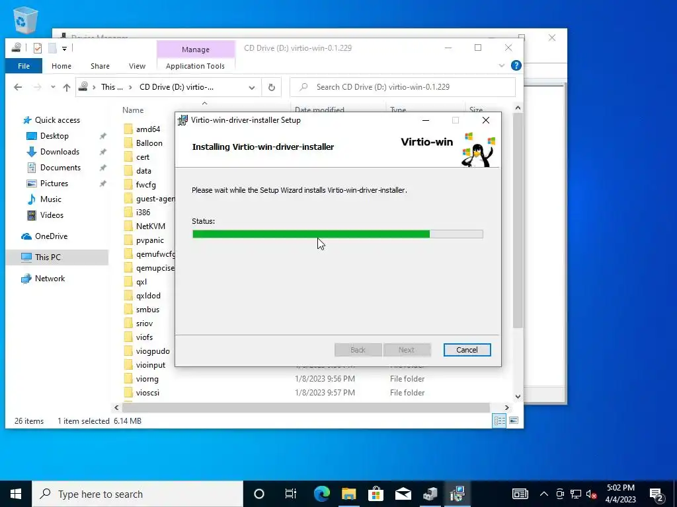Screen dimensions: 677x507
Task: Open Explorer Help icon
Action: 516,65
